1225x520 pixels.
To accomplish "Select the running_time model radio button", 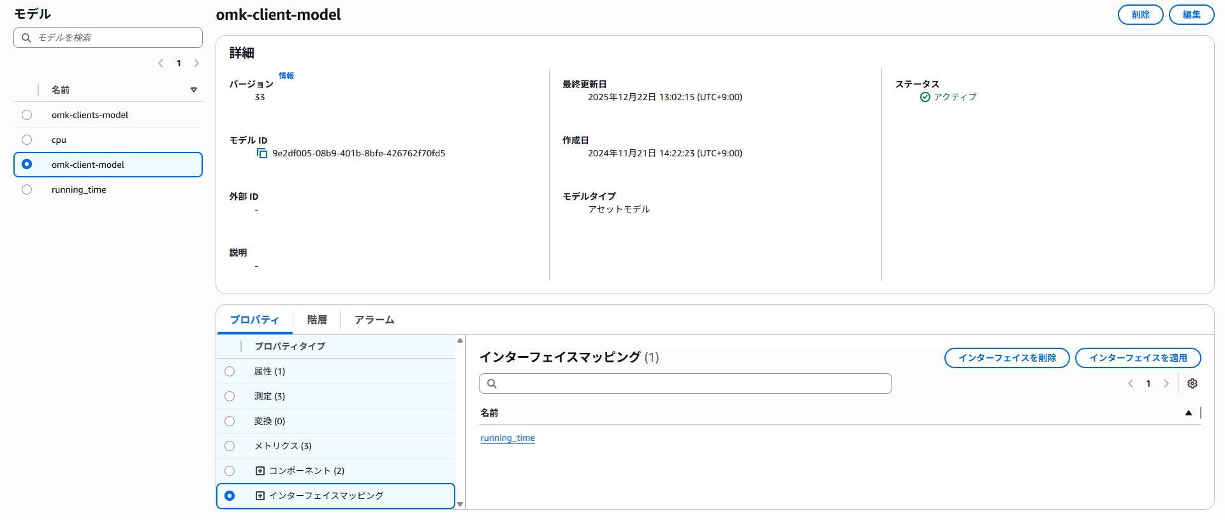I will (27, 189).
